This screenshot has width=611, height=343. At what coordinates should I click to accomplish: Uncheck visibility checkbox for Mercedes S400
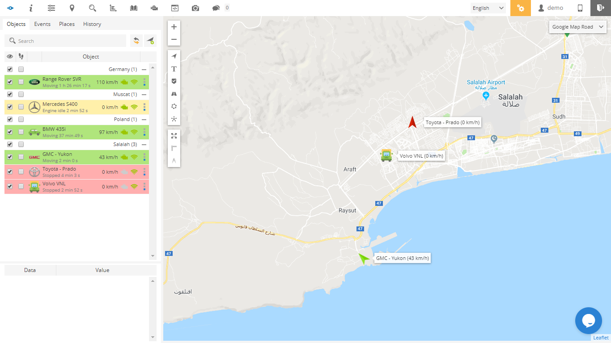(x=10, y=107)
